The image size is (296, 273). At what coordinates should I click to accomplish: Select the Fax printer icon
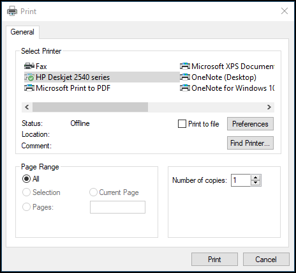pos(29,66)
